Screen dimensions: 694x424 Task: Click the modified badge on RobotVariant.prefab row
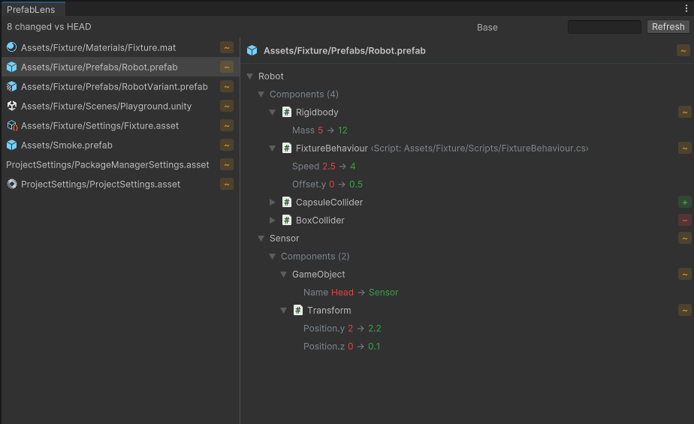click(227, 86)
